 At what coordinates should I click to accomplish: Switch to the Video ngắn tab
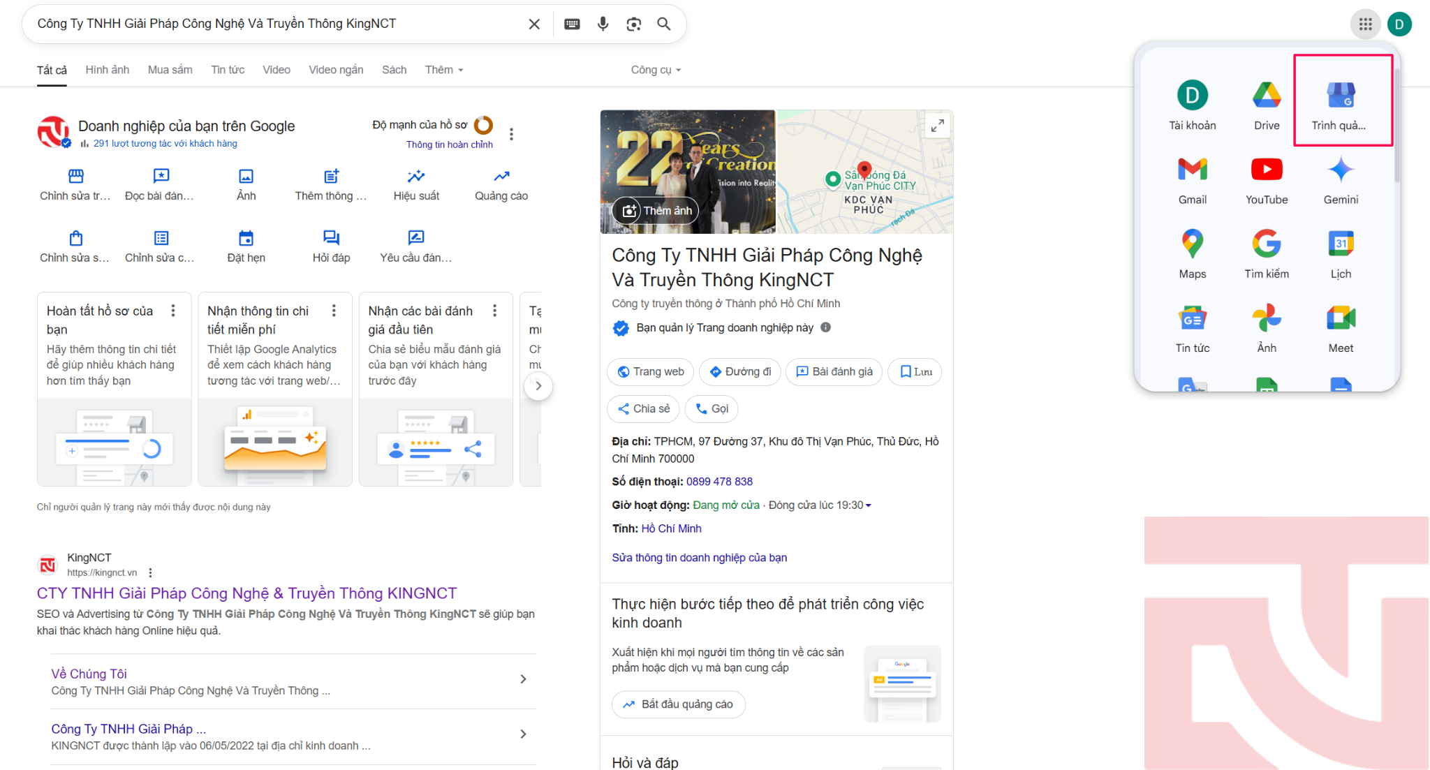[x=336, y=70]
